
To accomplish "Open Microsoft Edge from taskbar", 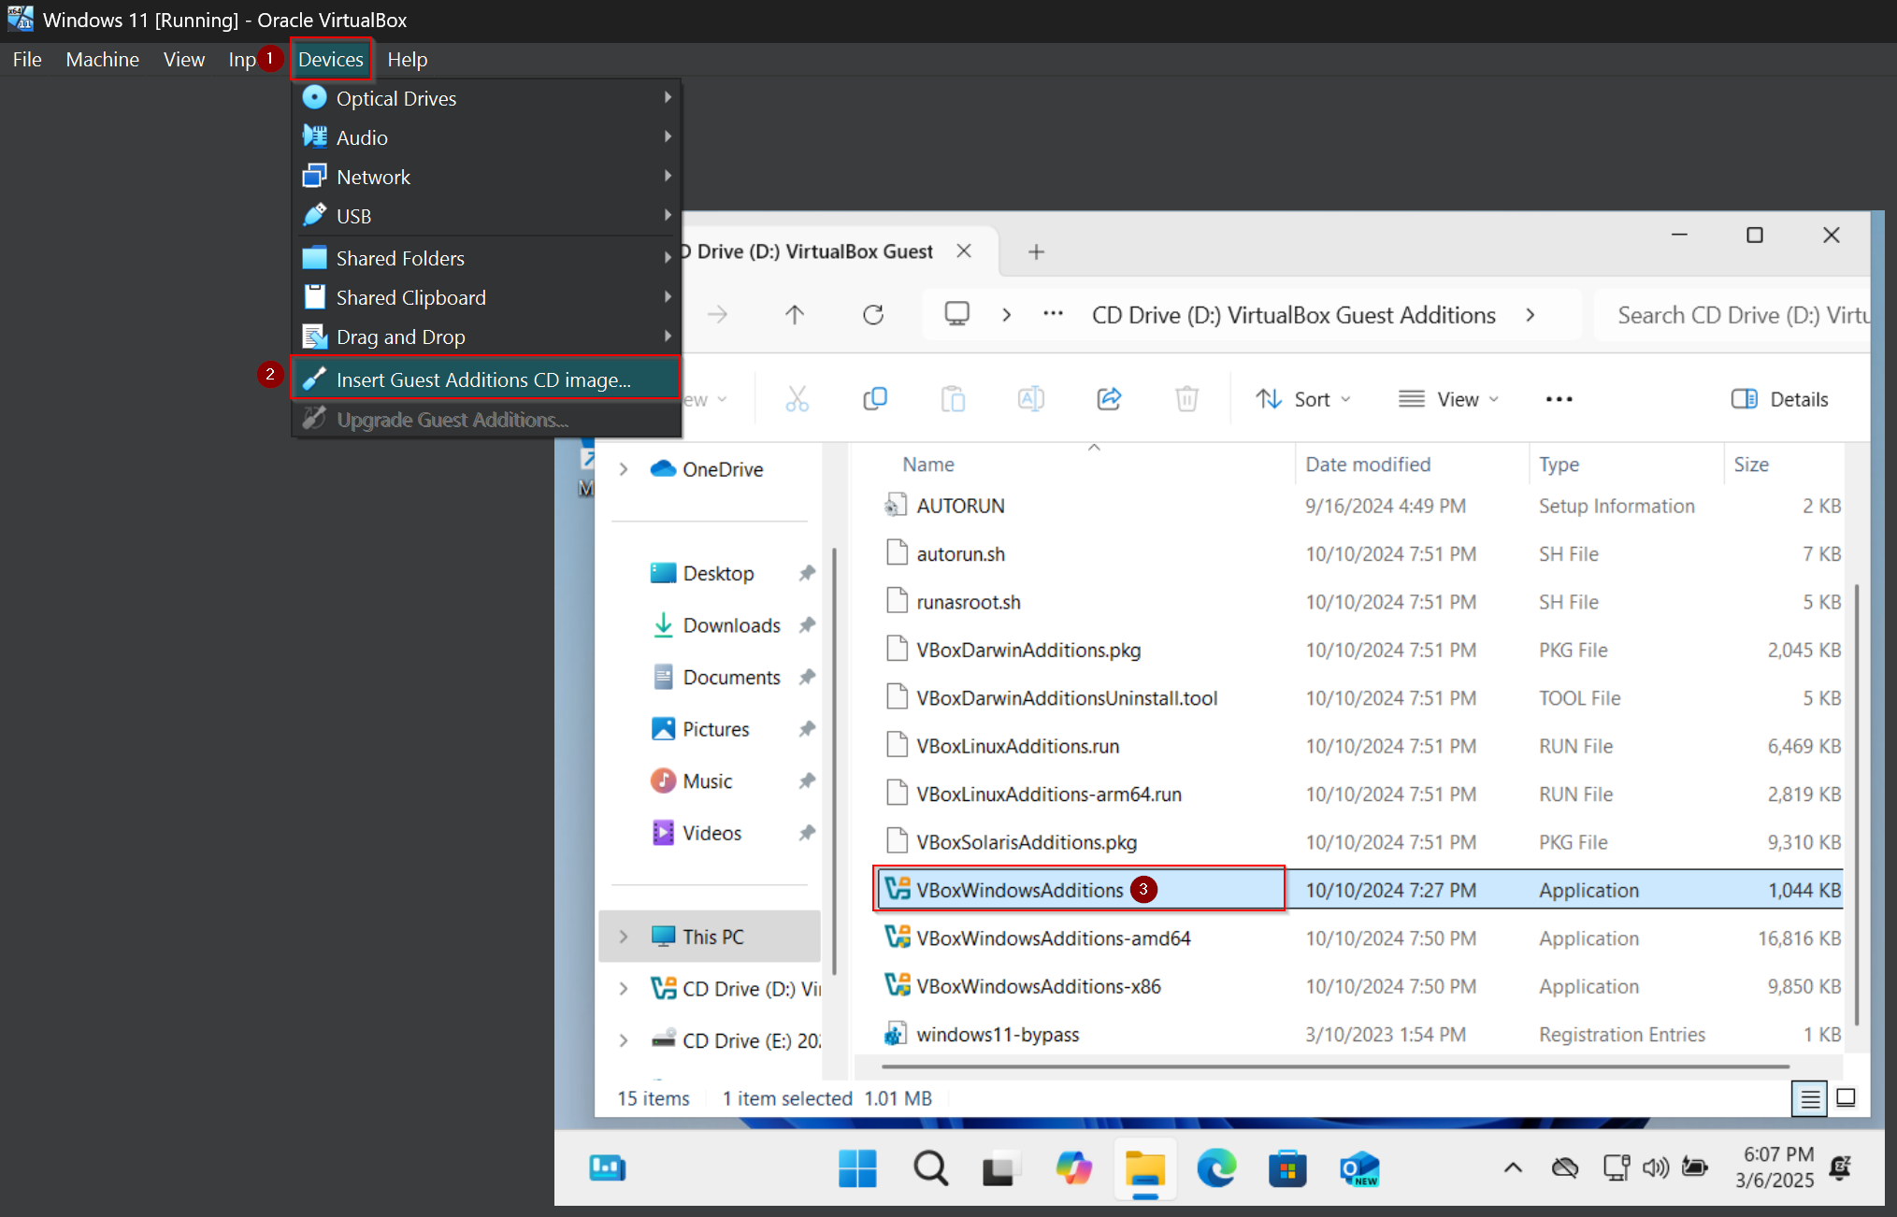I will [x=1216, y=1168].
